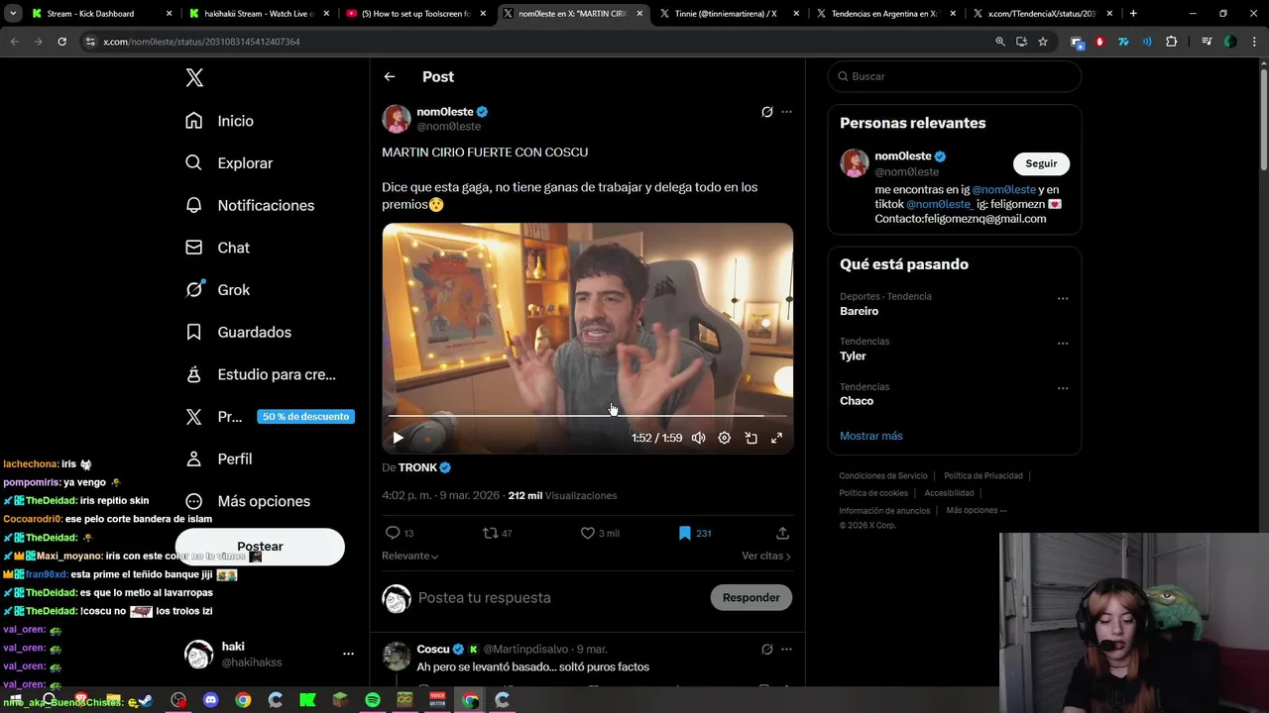Image resolution: width=1269 pixels, height=713 pixels.
Task: Open the Relevante sort dropdown
Action: pyautogui.click(x=409, y=556)
